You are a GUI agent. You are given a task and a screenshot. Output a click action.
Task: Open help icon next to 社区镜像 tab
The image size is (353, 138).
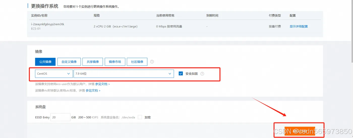pos(152,62)
